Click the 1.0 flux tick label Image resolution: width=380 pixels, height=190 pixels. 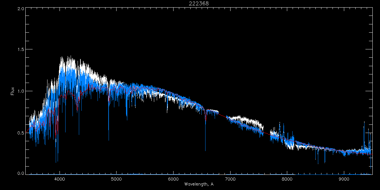(x=21, y=91)
